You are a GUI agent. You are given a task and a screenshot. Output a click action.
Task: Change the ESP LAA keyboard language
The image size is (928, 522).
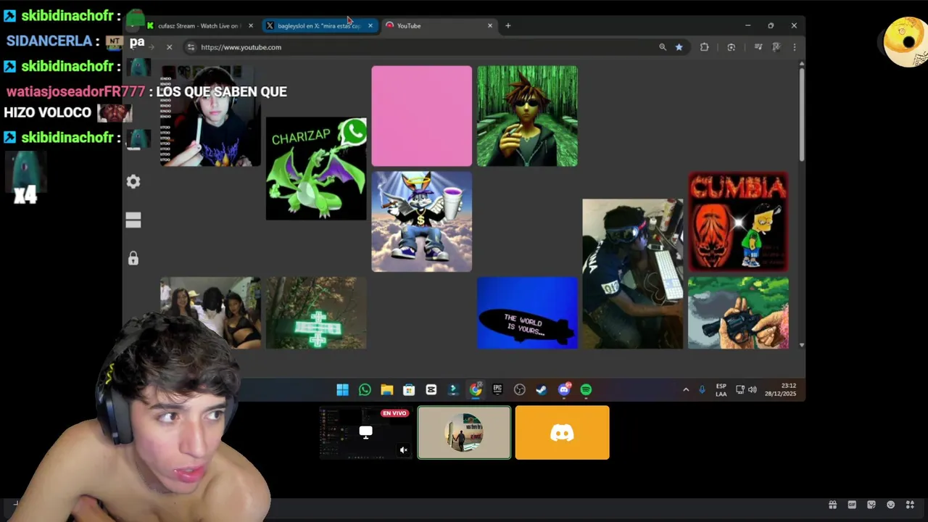721,390
